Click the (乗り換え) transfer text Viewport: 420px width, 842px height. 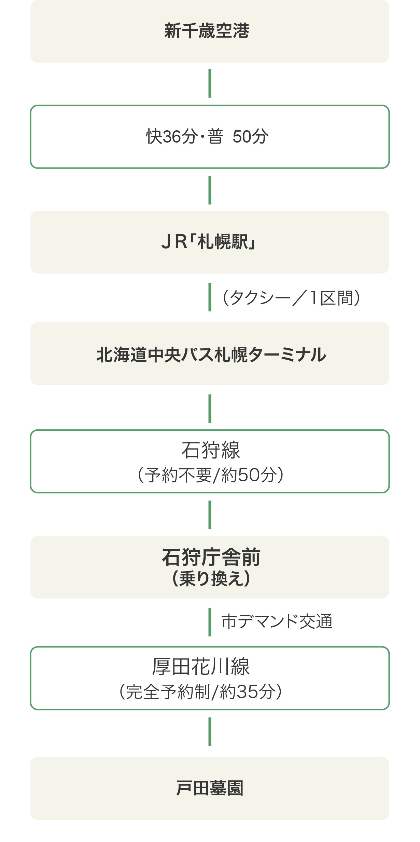[211, 579]
